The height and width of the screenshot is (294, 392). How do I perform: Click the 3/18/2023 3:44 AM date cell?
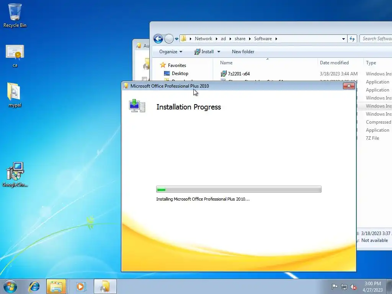point(338,74)
